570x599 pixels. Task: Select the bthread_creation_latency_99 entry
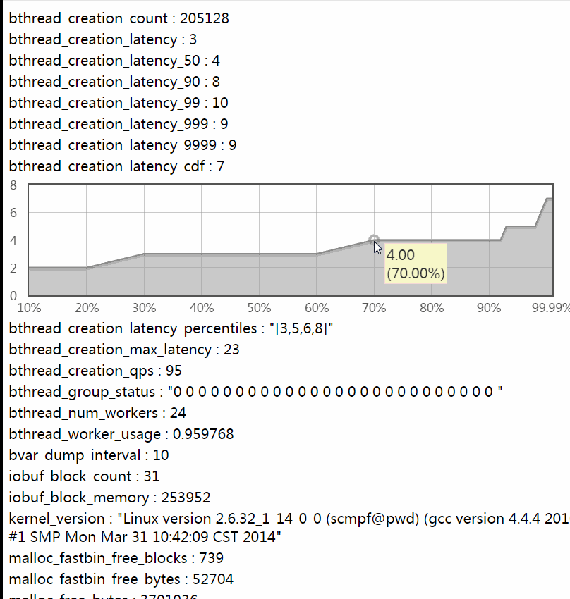[x=119, y=103]
